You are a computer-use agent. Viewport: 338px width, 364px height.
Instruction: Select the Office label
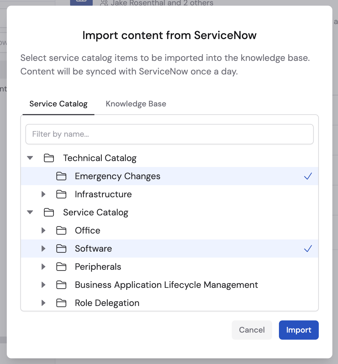88,230
